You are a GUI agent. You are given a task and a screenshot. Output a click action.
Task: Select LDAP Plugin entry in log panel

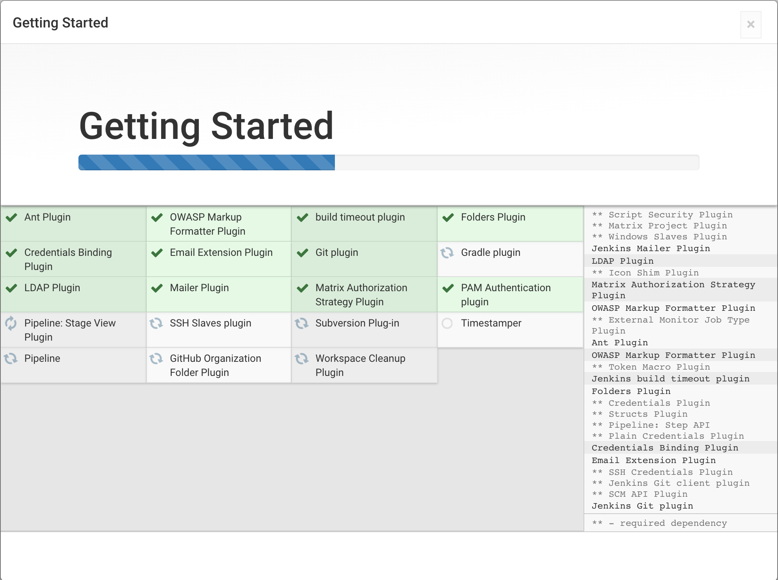coord(622,261)
